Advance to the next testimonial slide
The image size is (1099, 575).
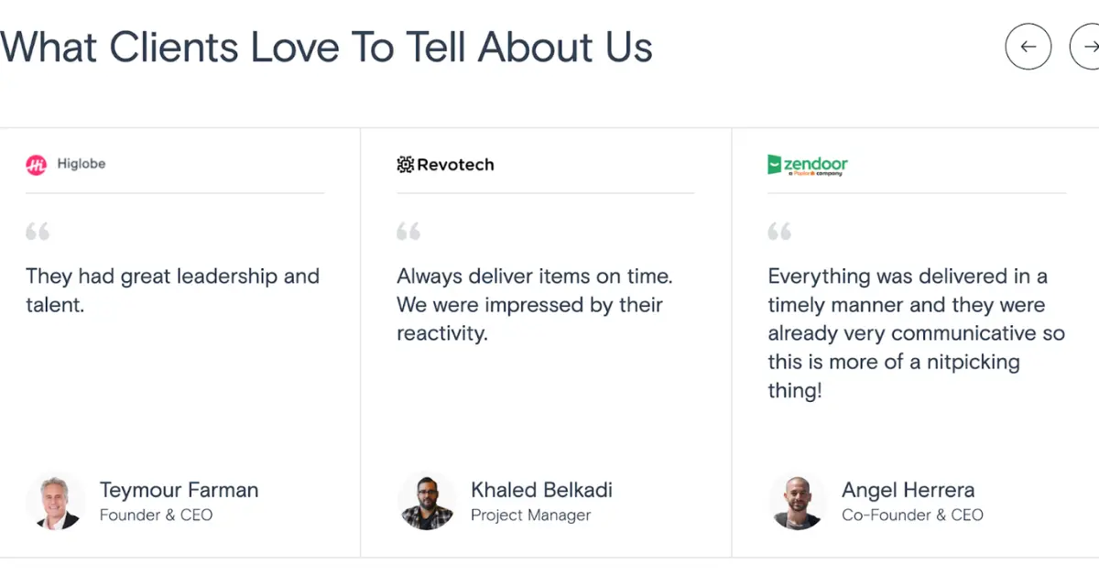[x=1090, y=46]
